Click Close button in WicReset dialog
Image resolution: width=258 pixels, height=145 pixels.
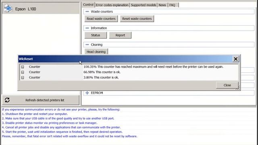pos(227,85)
